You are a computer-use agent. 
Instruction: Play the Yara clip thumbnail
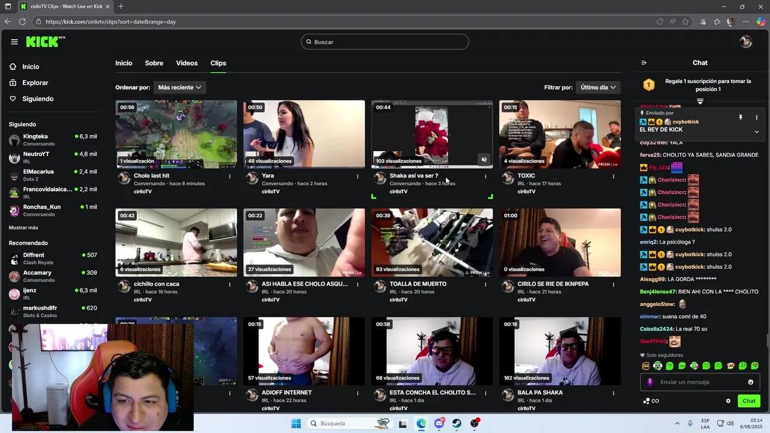304,134
